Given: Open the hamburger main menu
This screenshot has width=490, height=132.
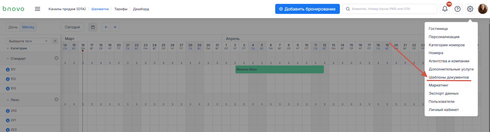Looking at the screenshot, I should click(38, 9).
